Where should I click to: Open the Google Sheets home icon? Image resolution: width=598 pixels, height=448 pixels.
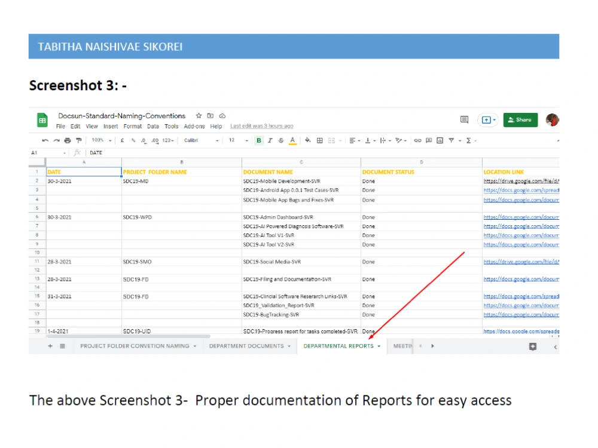42,120
